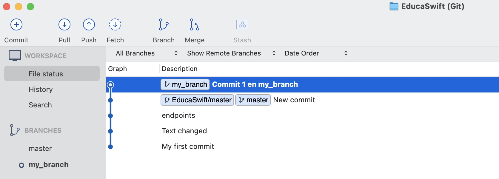Switch to the History view
Screen dimensions: 499x179
tap(41, 89)
